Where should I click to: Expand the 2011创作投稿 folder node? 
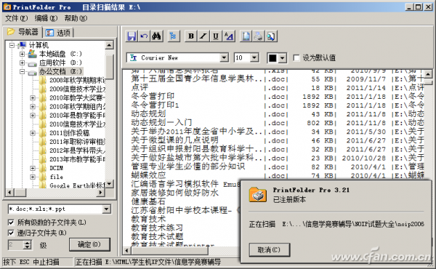click(x=33, y=133)
